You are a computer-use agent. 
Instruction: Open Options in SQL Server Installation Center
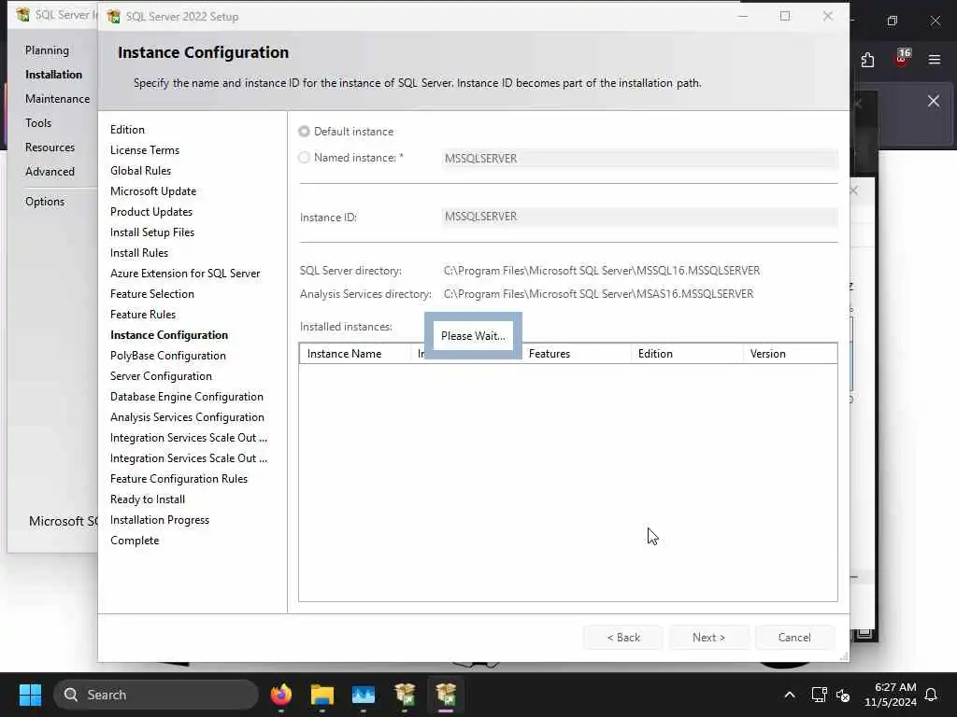tap(45, 202)
